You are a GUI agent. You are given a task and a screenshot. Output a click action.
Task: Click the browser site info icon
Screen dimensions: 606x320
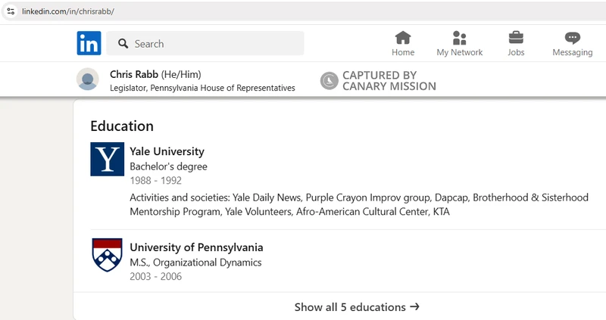pos(11,12)
